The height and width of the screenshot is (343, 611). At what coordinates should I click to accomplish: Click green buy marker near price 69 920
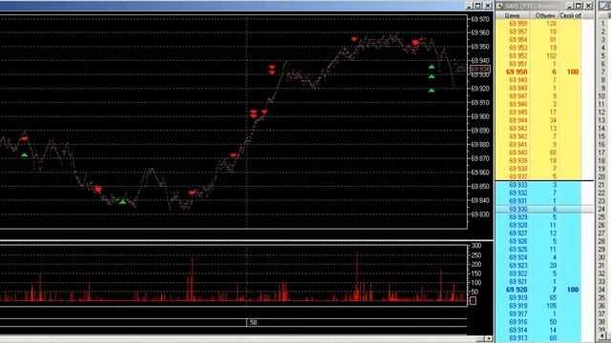(432, 91)
